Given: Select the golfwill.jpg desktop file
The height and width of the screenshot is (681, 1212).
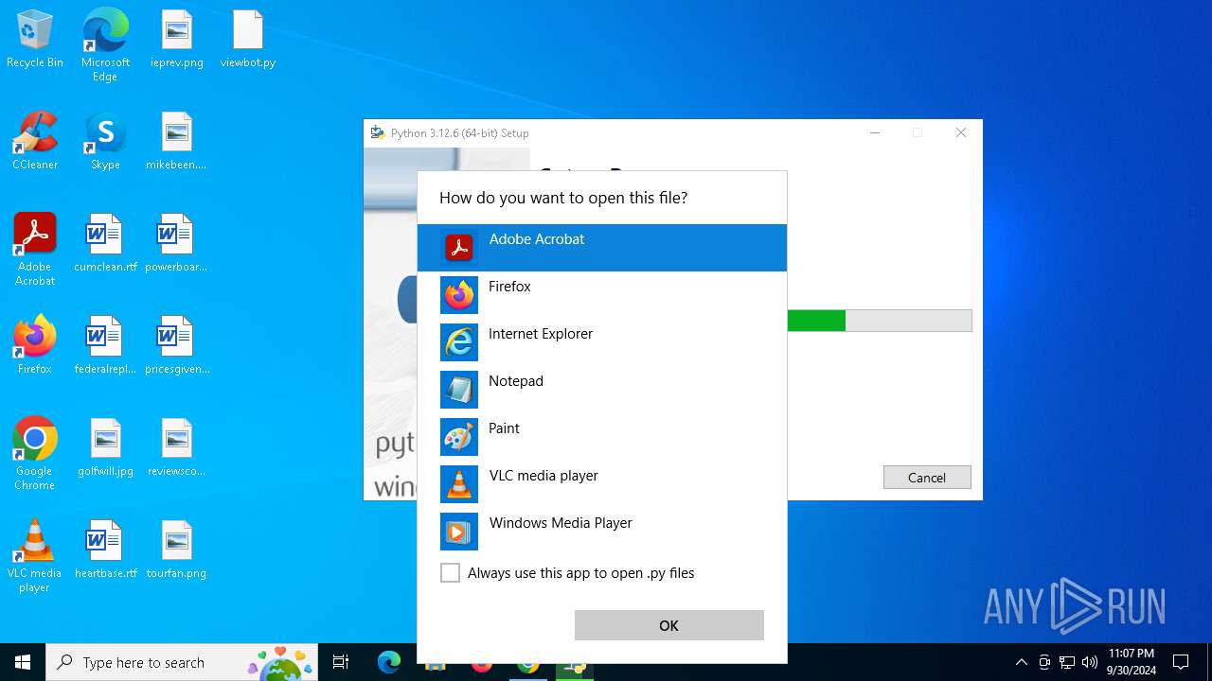Looking at the screenshot, I should coord(105,448).
